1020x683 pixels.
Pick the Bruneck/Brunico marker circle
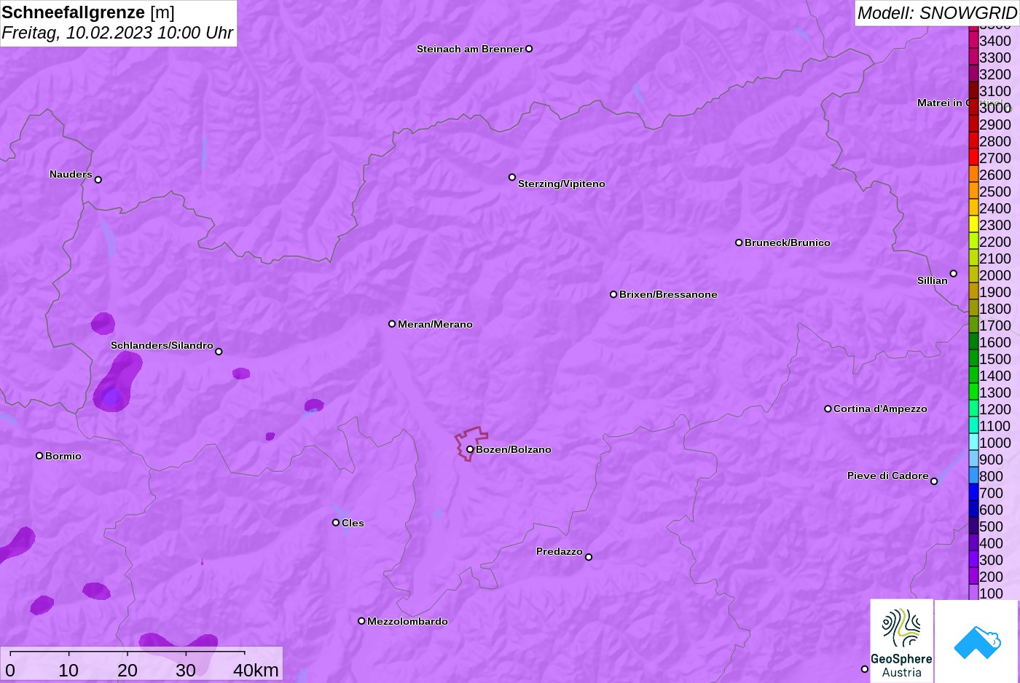[739, 242]
